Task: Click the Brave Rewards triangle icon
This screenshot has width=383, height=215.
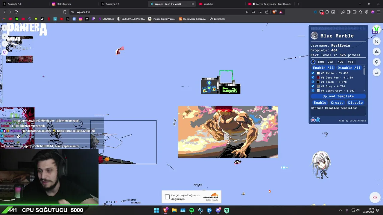Action: click(x=281, y=12)
